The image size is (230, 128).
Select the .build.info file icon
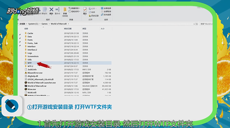26,69
